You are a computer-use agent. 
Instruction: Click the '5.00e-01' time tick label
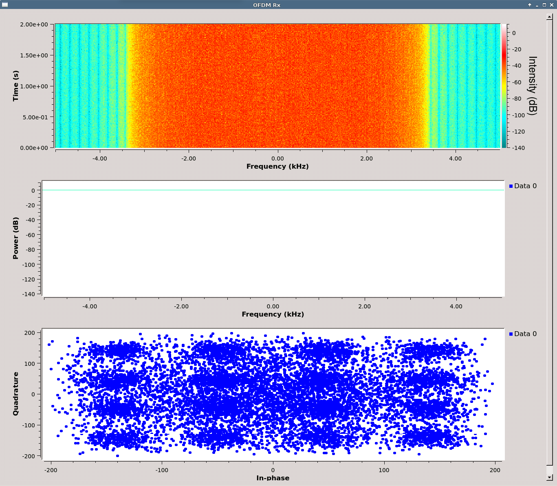pyautogui.click(x=35, y=117)
